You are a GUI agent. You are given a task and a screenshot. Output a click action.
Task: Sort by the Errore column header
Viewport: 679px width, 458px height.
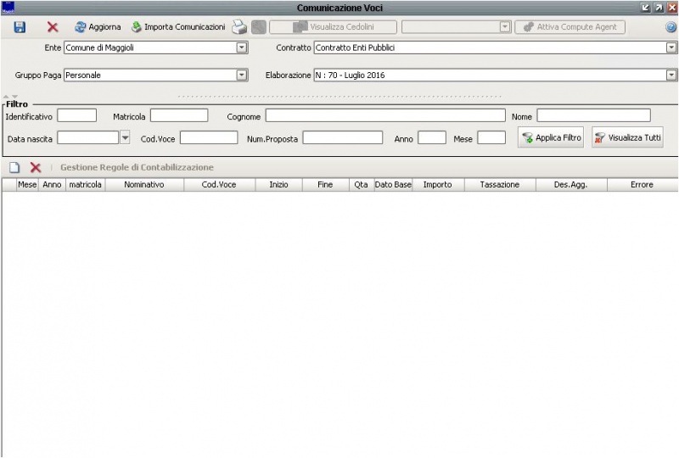point(642,184)
